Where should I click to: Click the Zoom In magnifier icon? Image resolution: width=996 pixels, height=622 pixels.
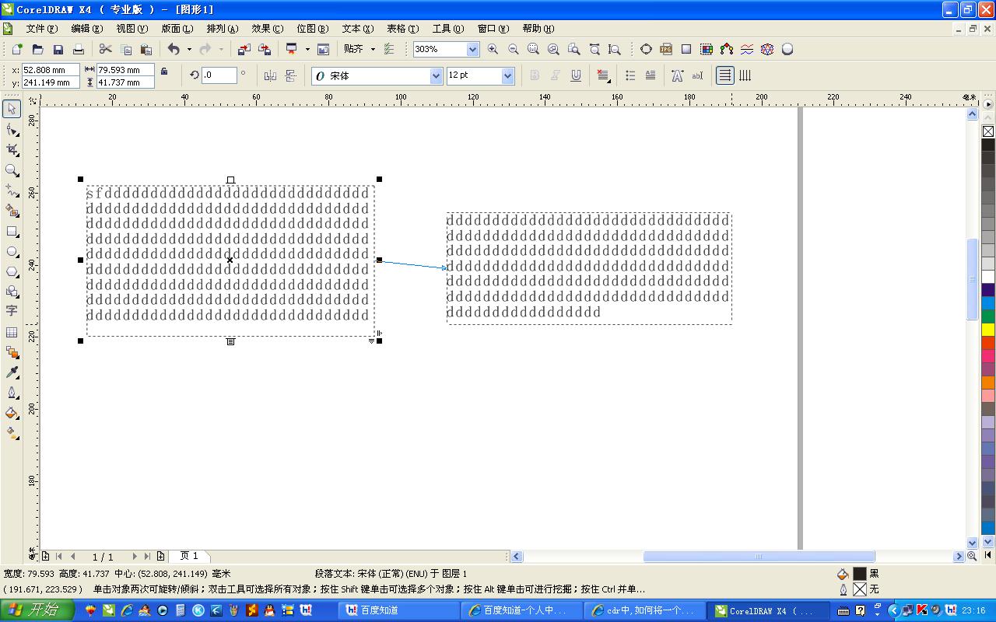493,49
